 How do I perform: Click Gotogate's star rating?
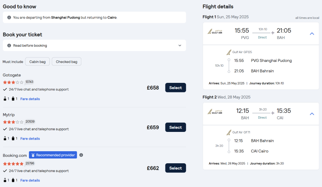click(x=13, y=82)
